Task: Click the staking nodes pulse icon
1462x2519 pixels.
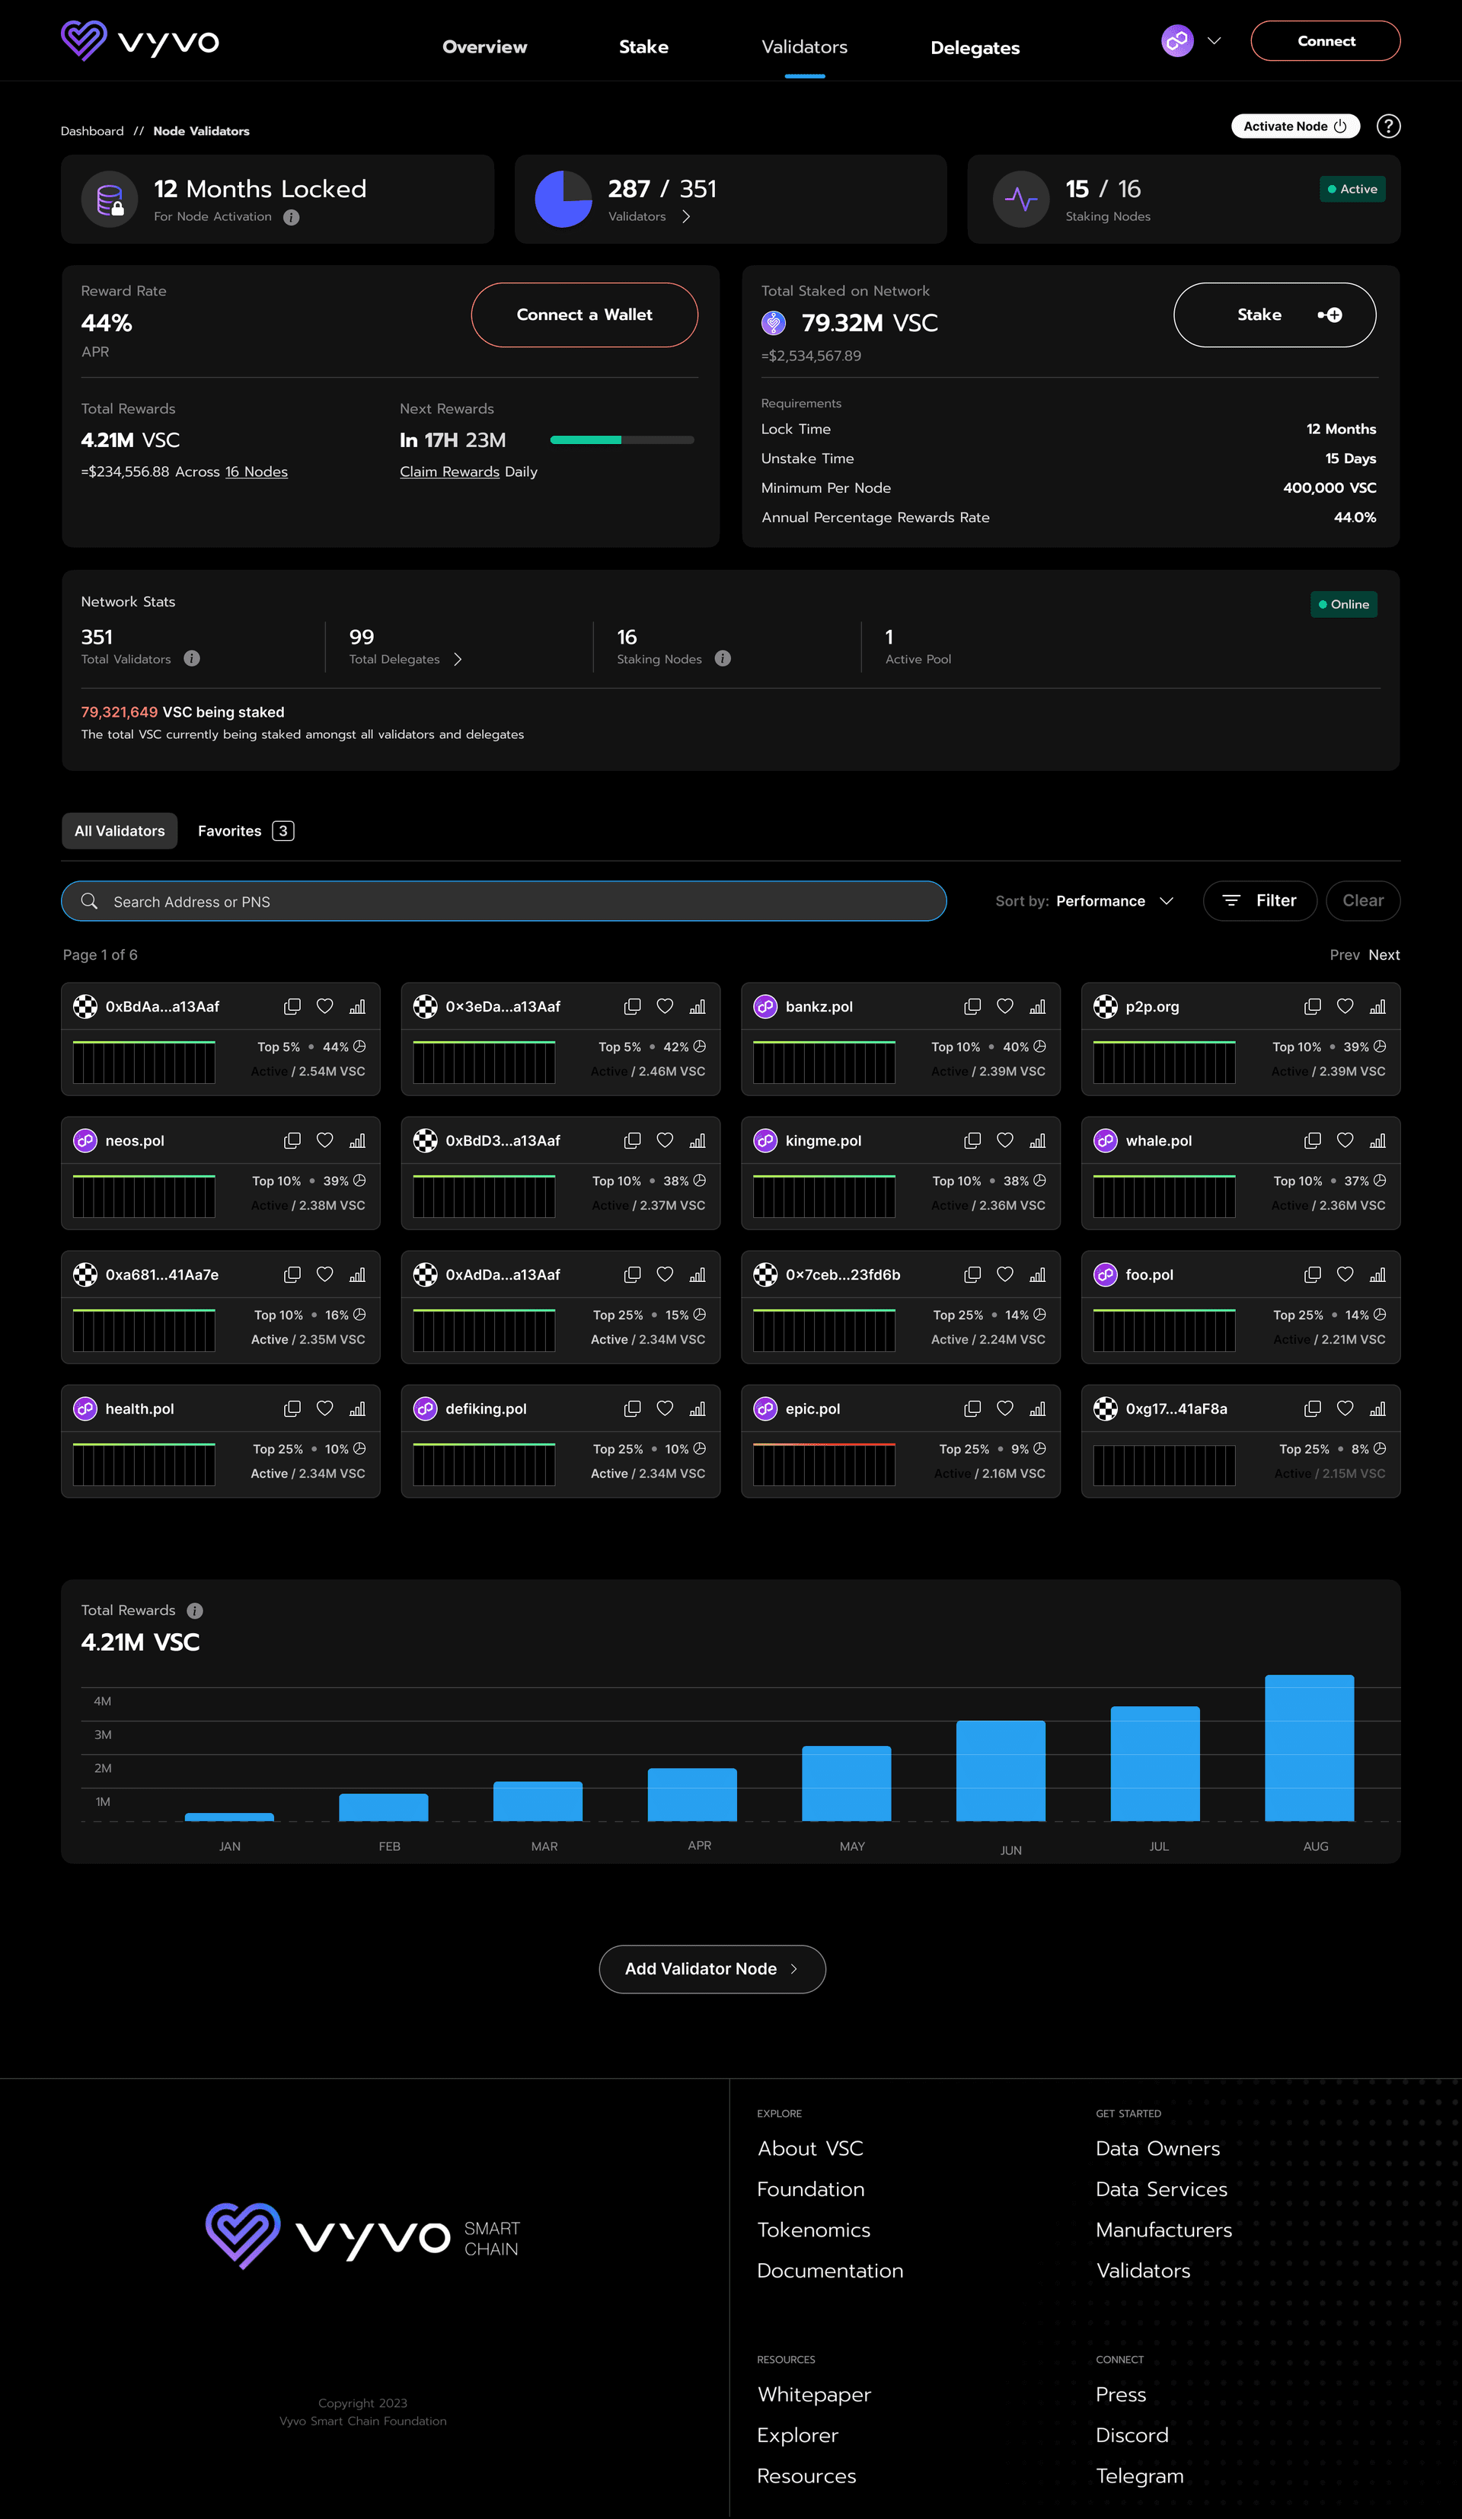Action: tap(1020, 199)
